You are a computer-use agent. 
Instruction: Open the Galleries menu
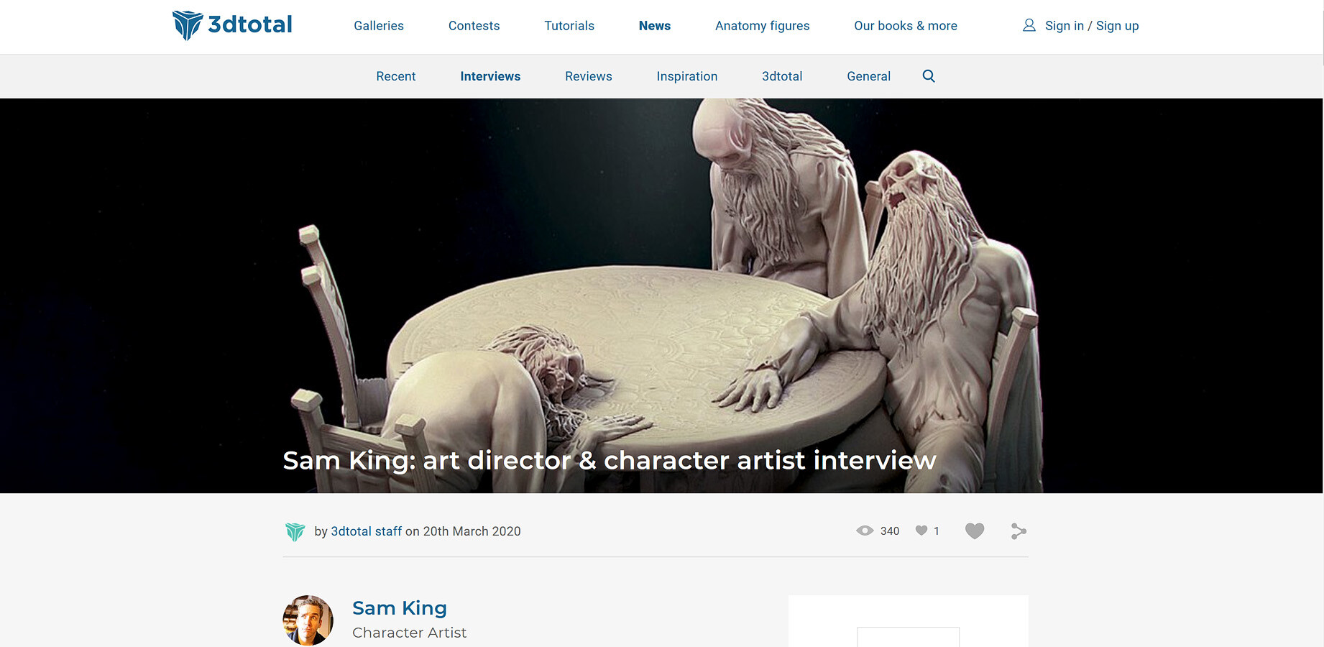[x=379, y=26]
